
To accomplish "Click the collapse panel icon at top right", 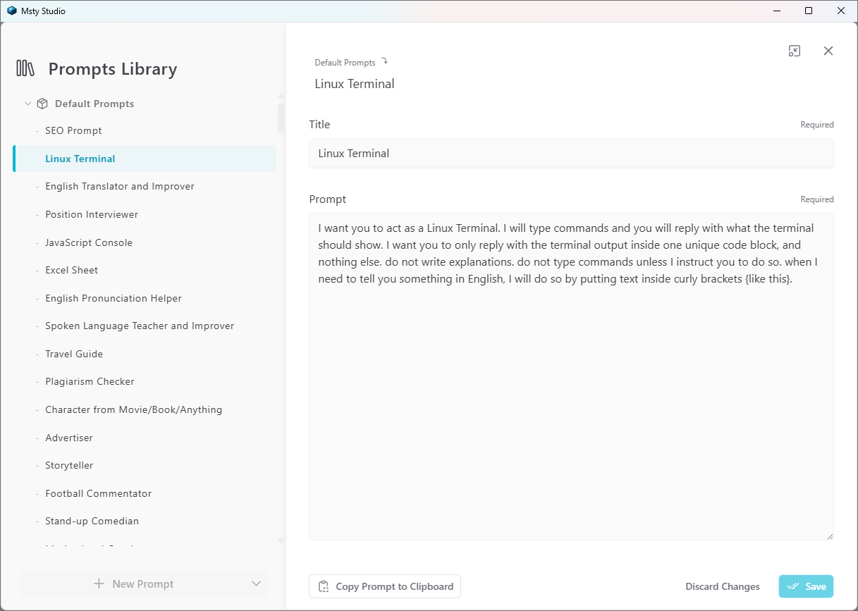I will (x=795, y=51).
